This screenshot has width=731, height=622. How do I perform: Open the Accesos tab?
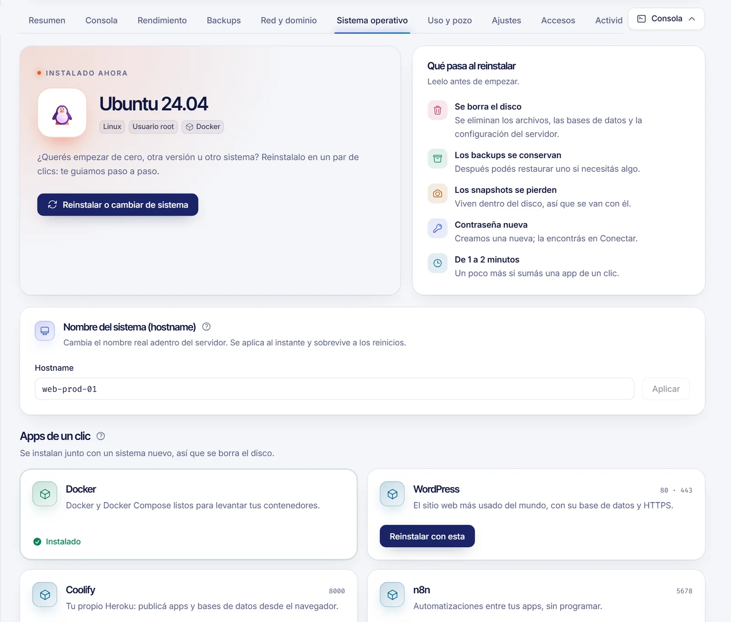pyautogui.click(x=558, y=21)
